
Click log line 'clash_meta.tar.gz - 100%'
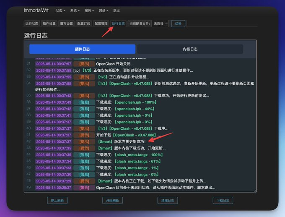click(x=130, y=155)
